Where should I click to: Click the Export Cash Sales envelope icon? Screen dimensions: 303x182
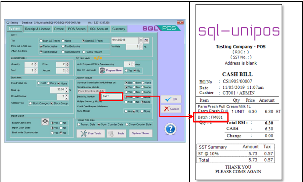coord(45,122)
